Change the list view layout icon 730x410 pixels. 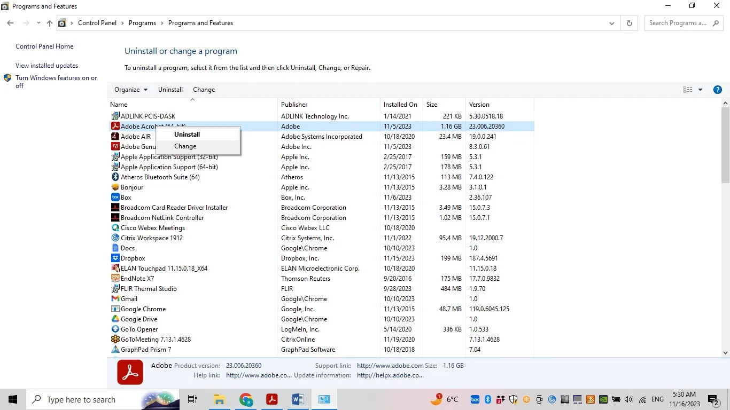pos(688,90)
